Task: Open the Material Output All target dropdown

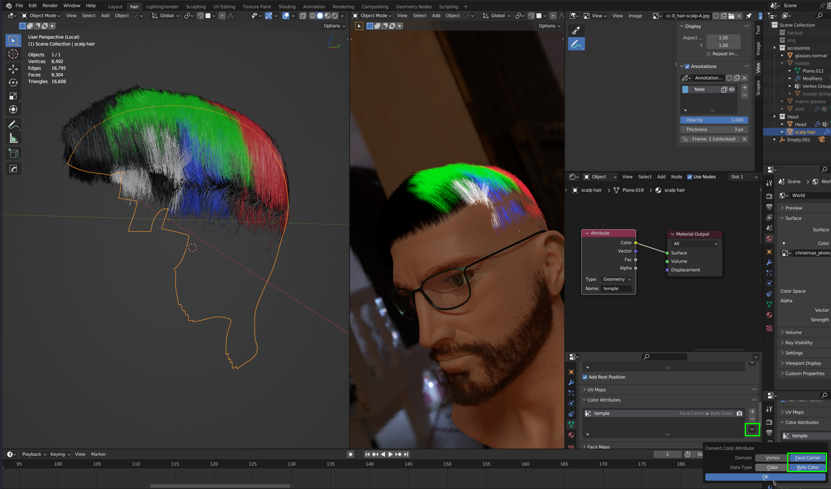Action: click(x=696, y=243)
